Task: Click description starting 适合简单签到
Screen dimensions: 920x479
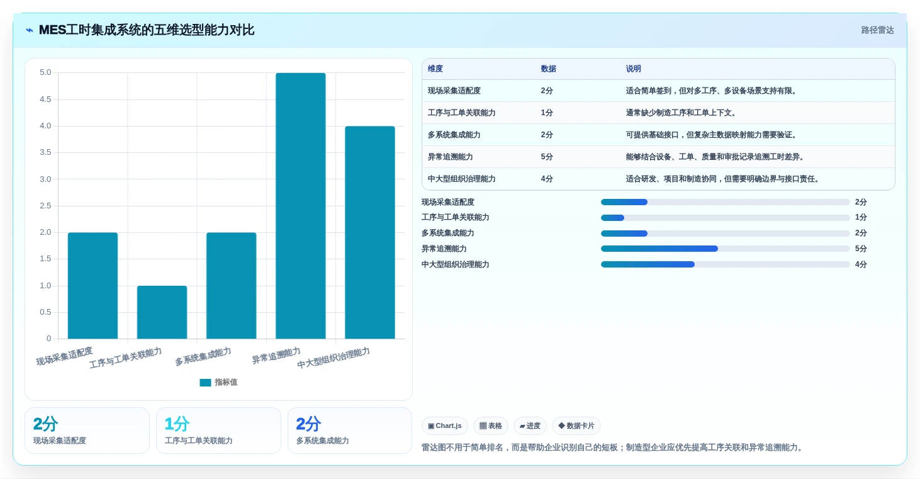Action: pyautogui.click(x=712, y=91)
